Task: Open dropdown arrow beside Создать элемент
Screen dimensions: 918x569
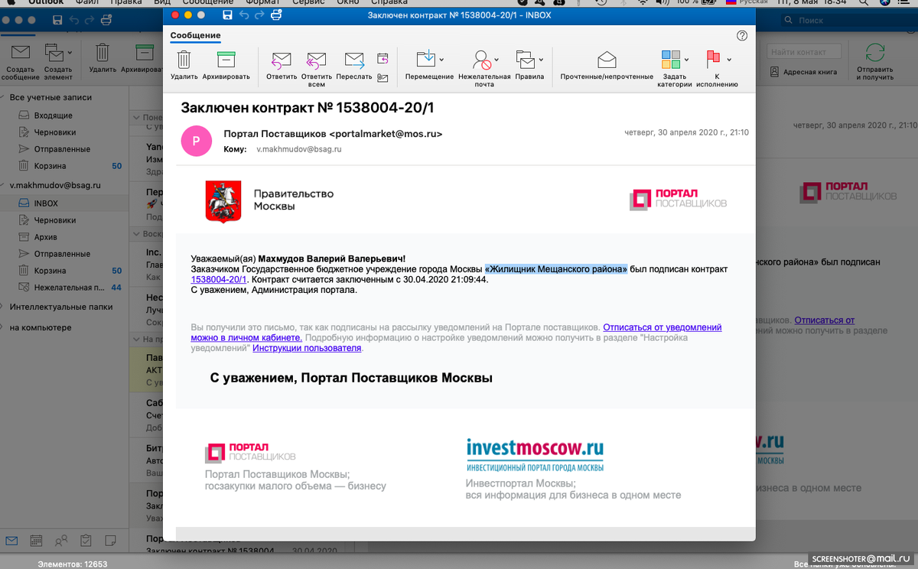Action: click(x=70, y=53)
